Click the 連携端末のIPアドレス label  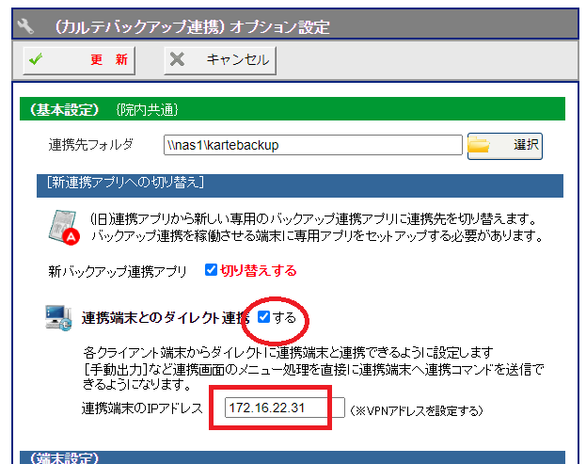pos(142,408)
